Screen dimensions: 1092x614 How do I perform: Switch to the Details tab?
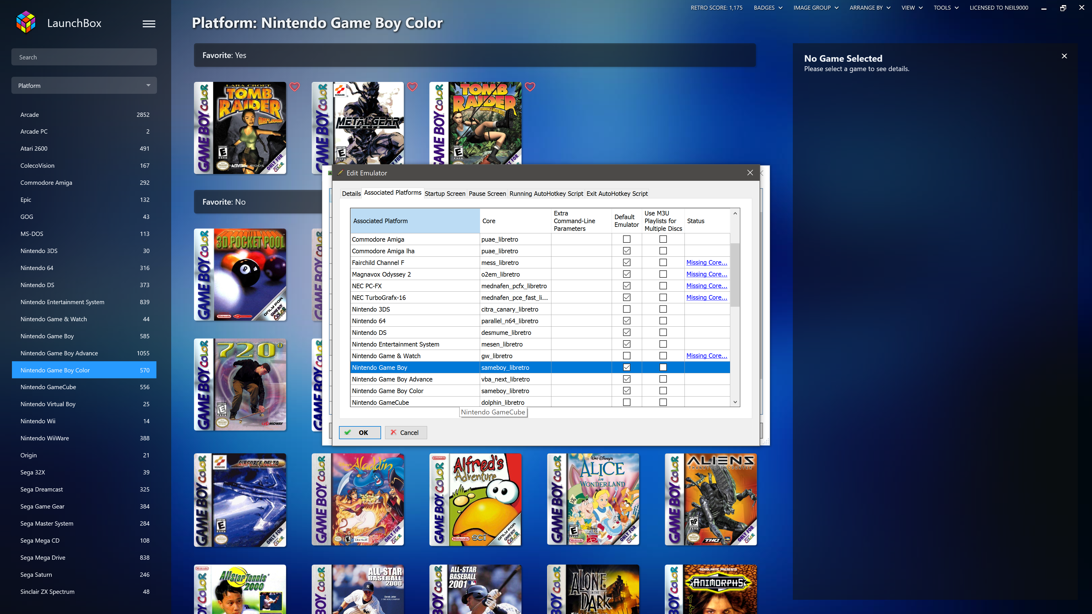(x=351, y=194)
